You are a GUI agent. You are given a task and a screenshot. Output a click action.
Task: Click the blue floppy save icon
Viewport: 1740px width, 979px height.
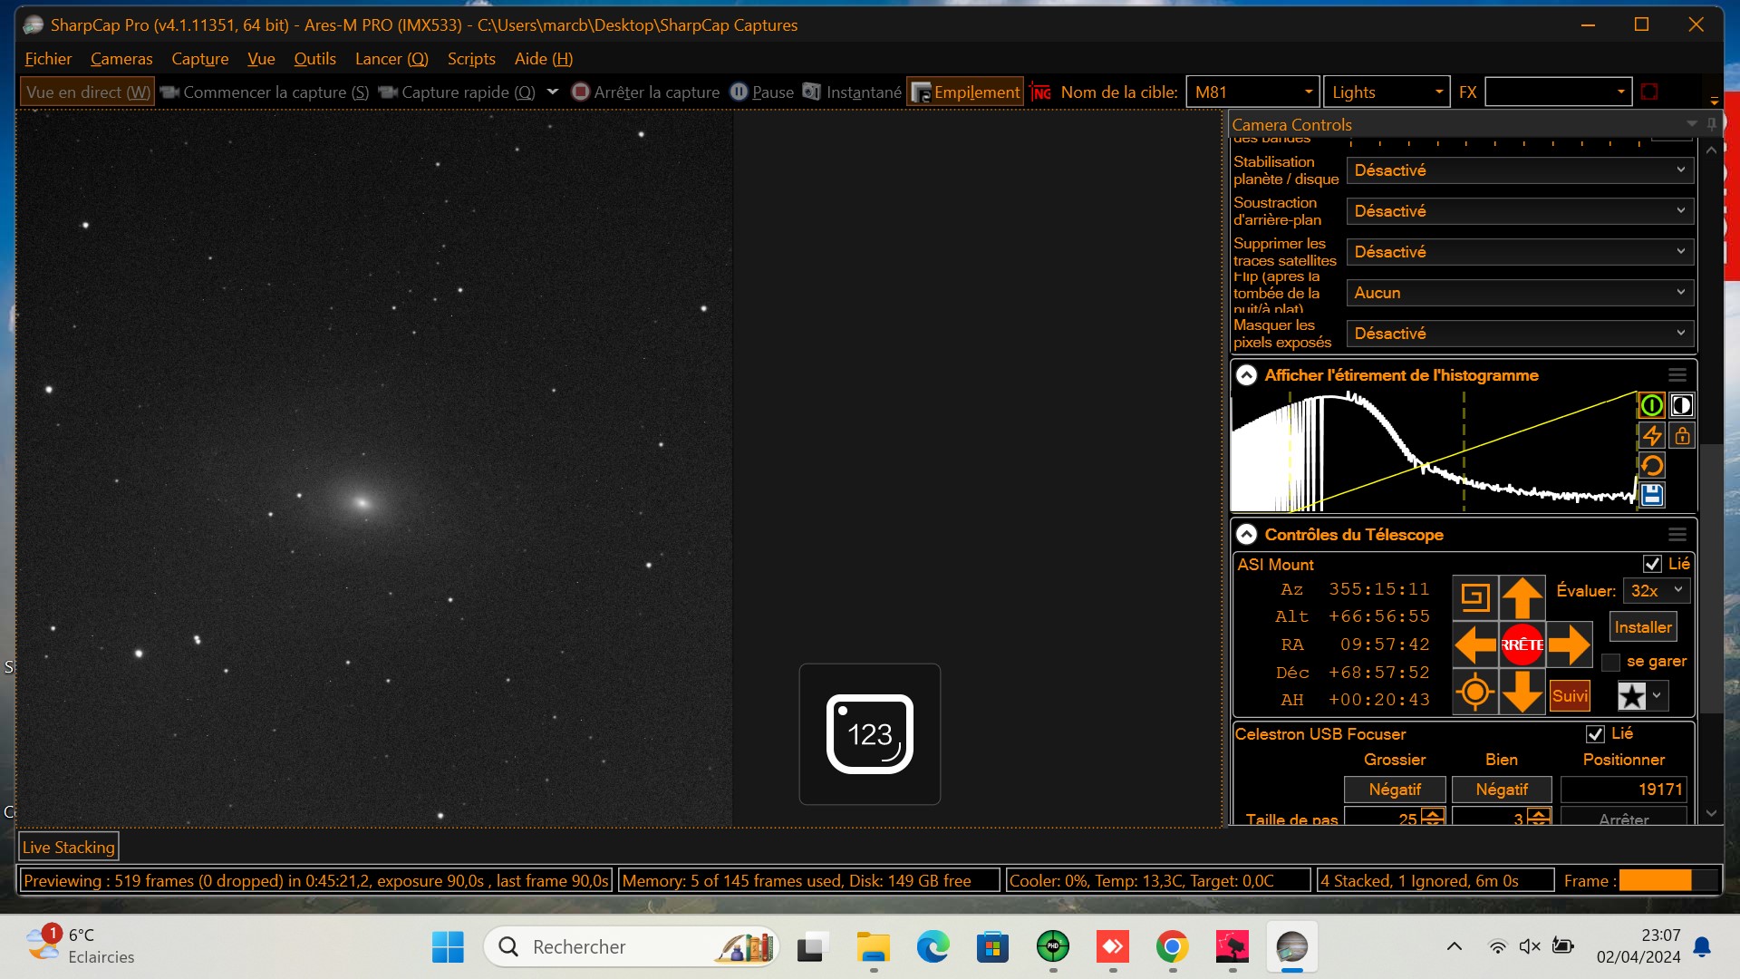point(1651,495)
